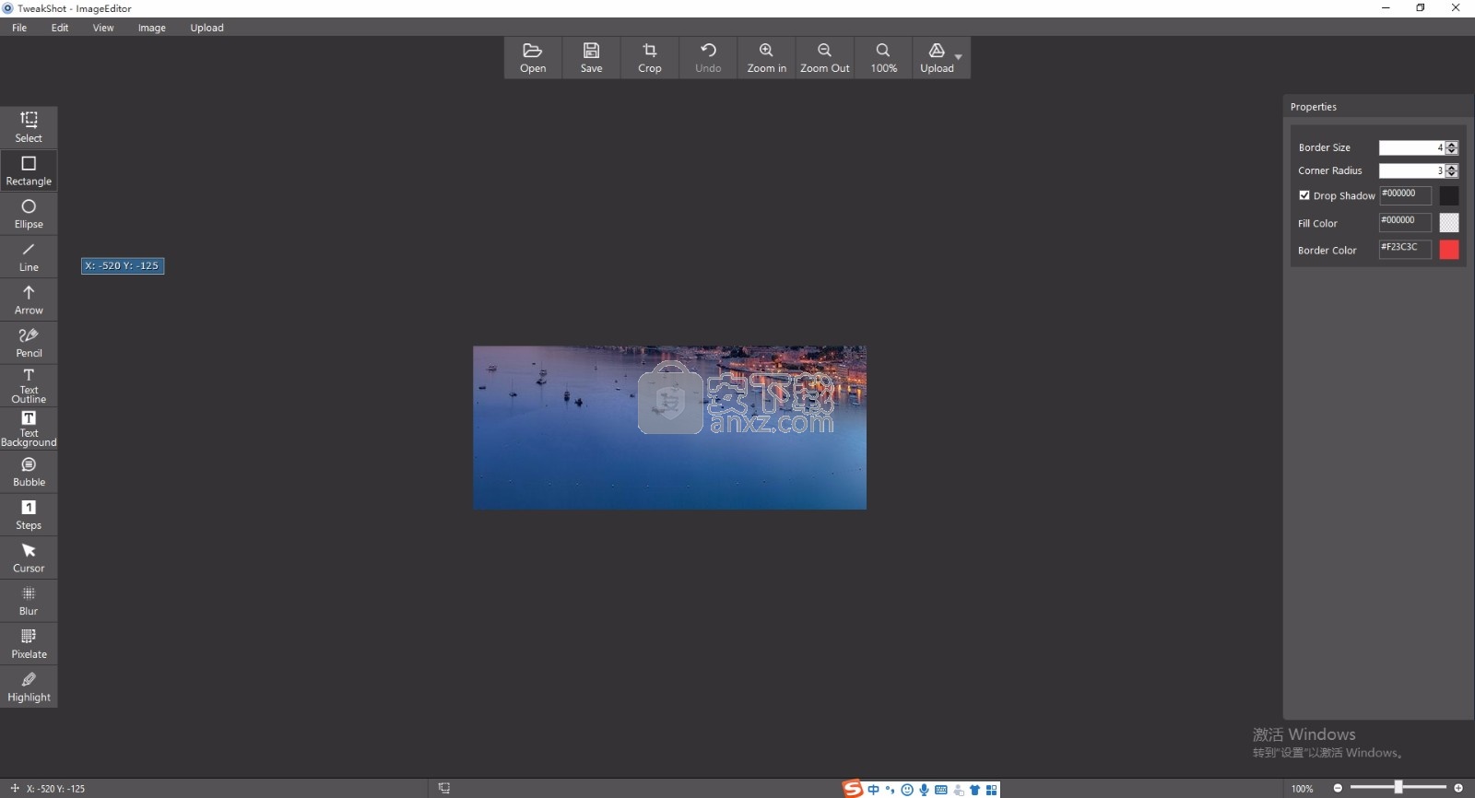Select the Bubble callout tool
Screen dimensions: 1475x798
point(29,472)
